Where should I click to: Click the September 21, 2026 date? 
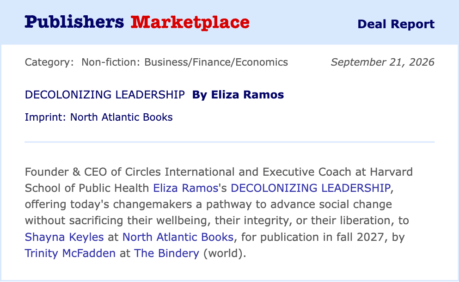click(383, 62)
